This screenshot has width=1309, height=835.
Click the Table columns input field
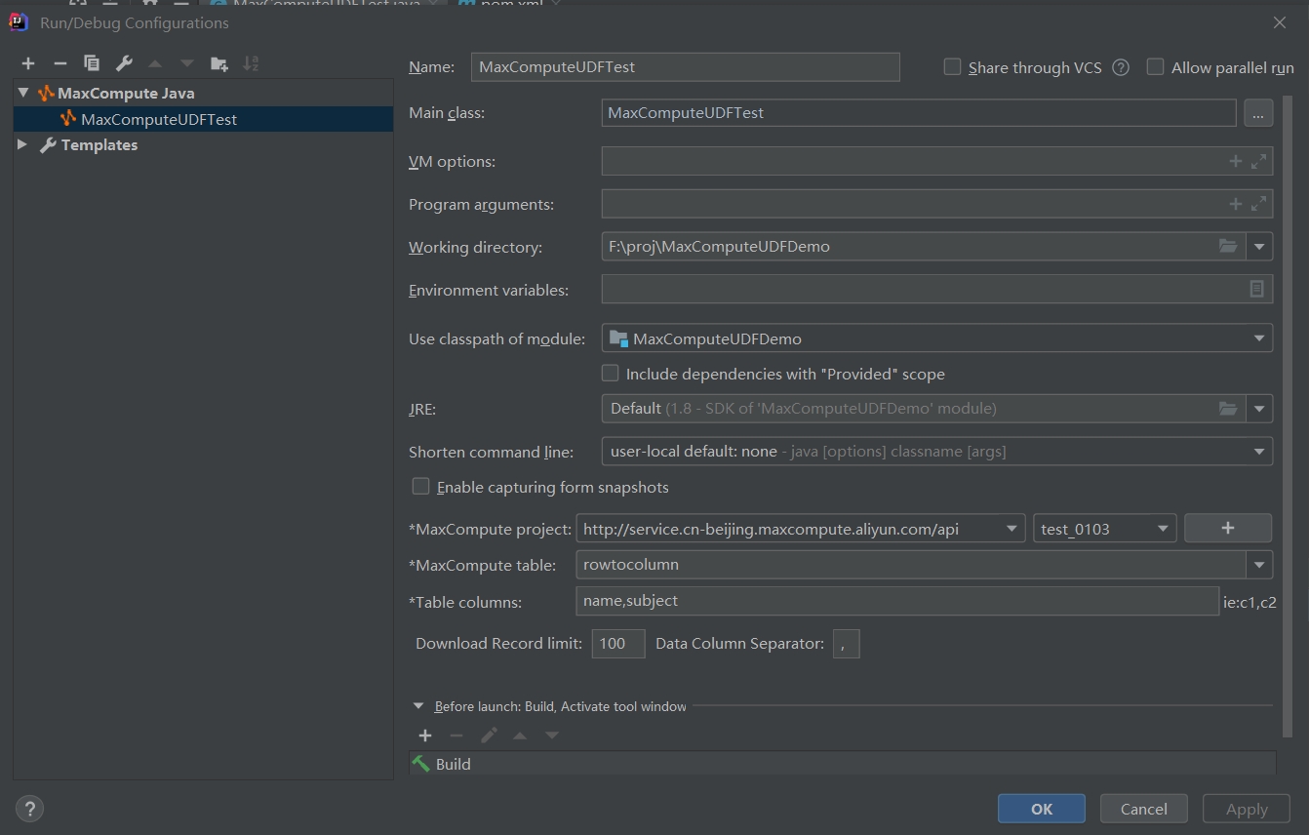click(x=897, y=601)
